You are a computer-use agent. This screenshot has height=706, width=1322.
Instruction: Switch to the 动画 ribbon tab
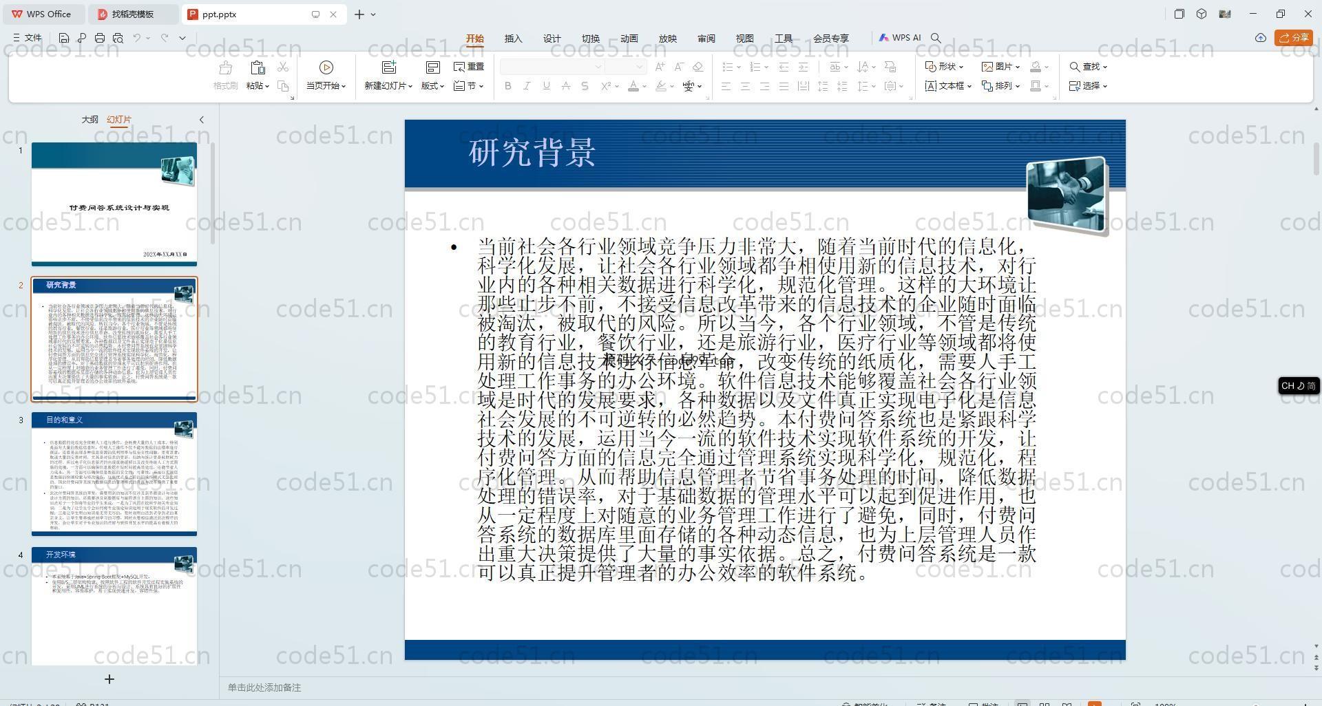pos(629,39)
